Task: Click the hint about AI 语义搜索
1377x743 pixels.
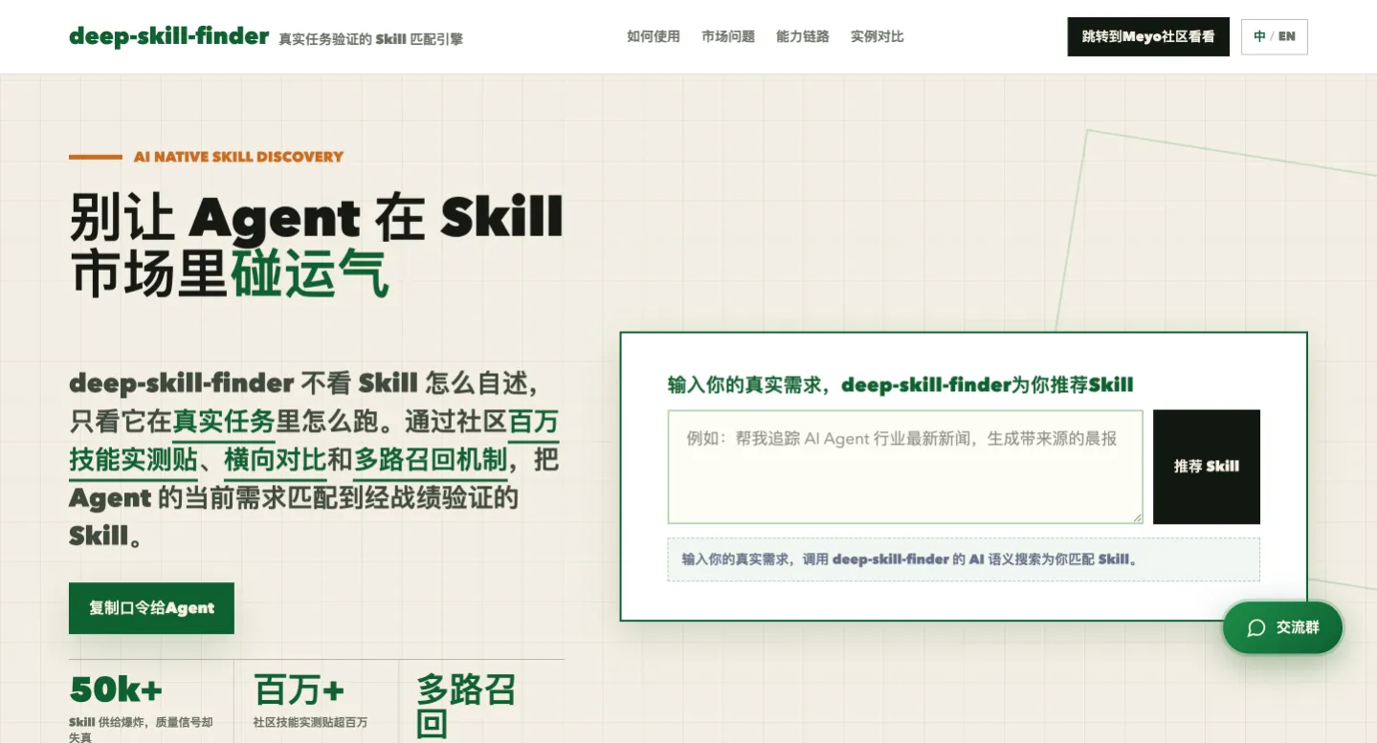Action: tap(964, 559)
